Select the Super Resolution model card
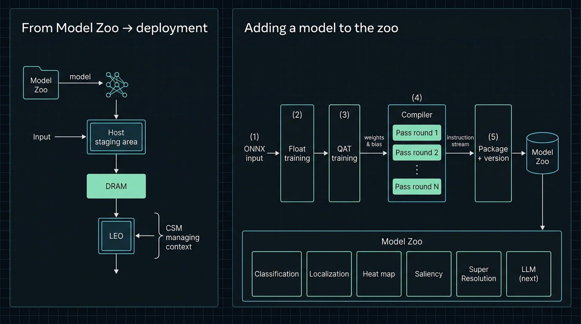 pyautogui.click(x=478, y=274)
